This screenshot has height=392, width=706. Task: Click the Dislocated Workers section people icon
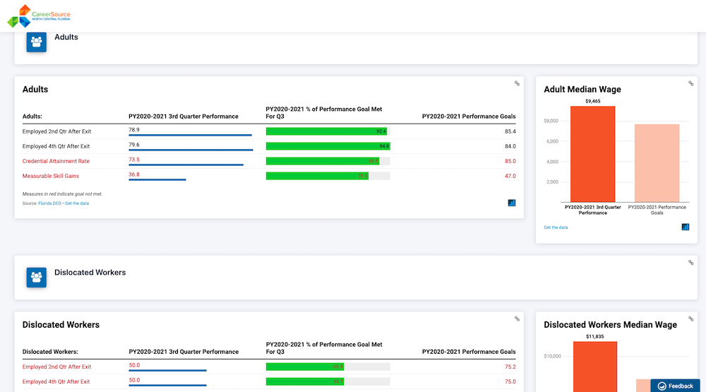click(x=37, y=277)
